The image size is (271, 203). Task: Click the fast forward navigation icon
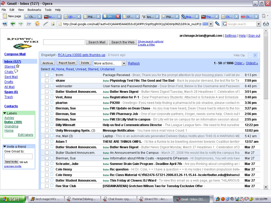coord(29,24)
